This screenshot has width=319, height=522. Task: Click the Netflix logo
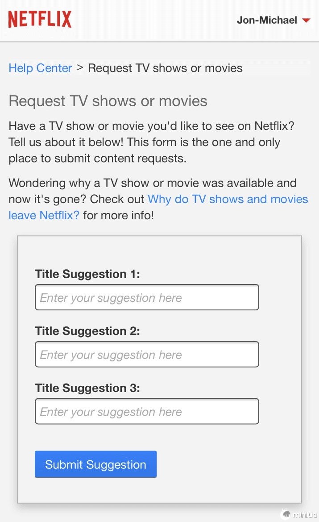[x=40, y=20]
